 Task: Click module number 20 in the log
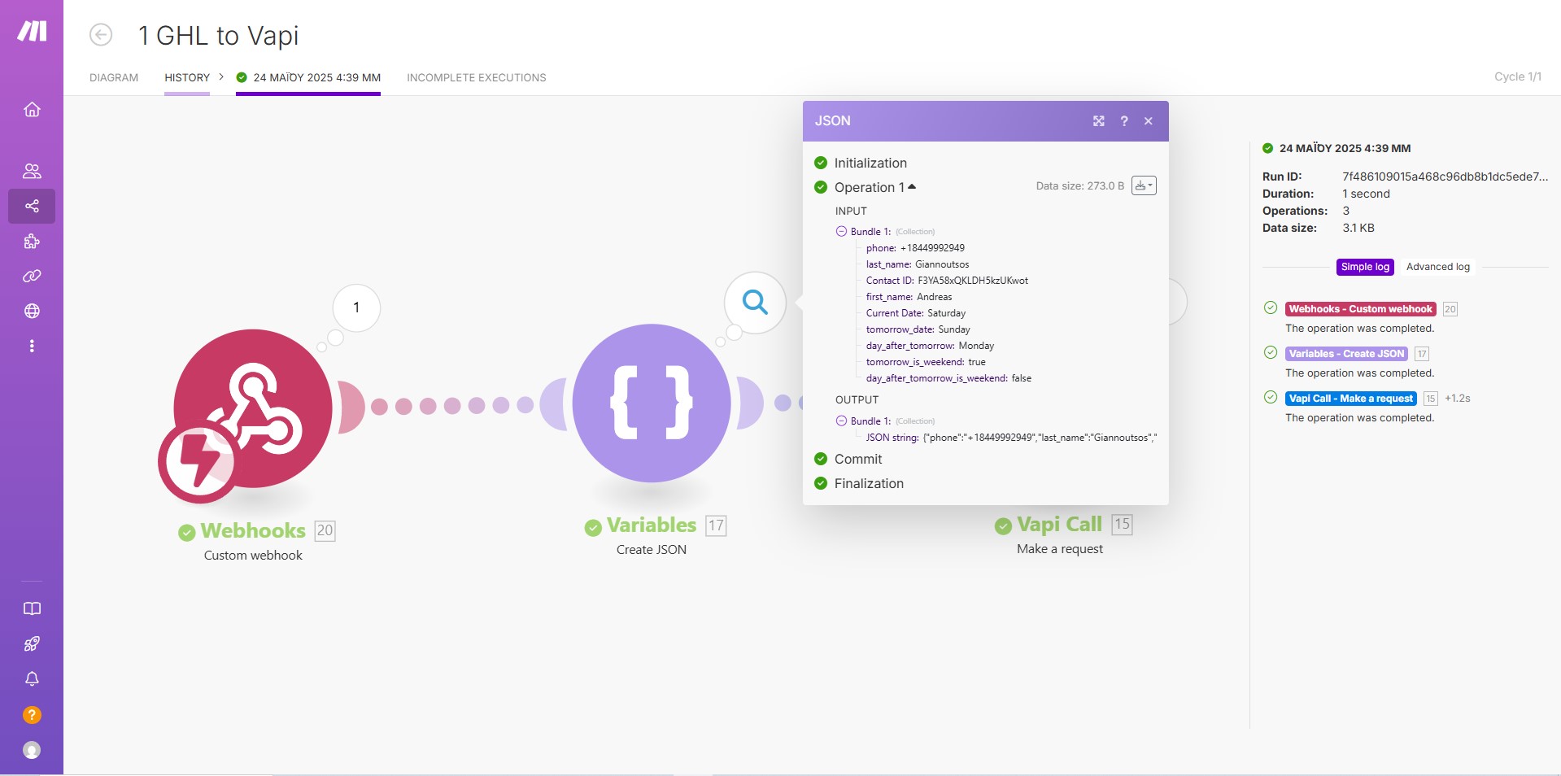[x=1450, y=309]
